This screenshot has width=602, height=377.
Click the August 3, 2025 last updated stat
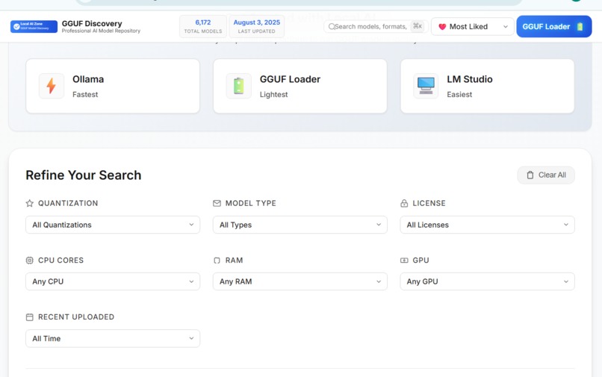256,26
